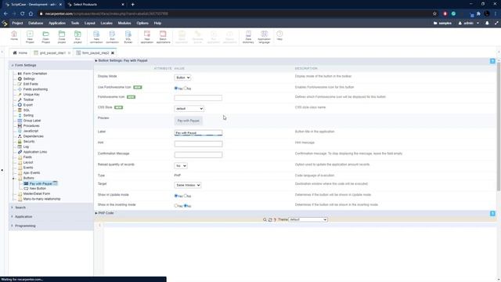Click the Help toolbar icon

(x=279, y=35)
